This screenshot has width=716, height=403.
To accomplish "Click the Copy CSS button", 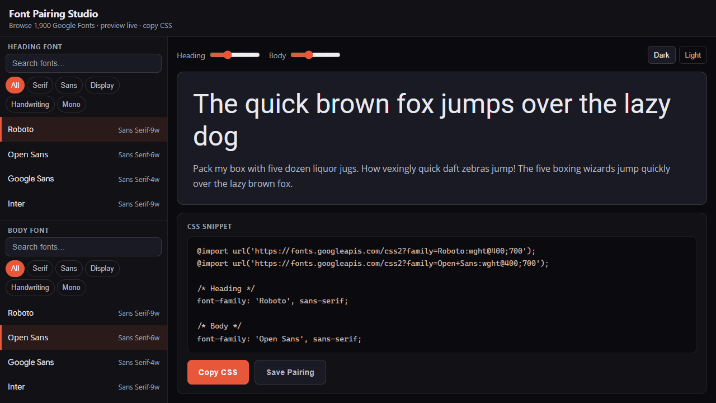I will [x=218, y=372].
